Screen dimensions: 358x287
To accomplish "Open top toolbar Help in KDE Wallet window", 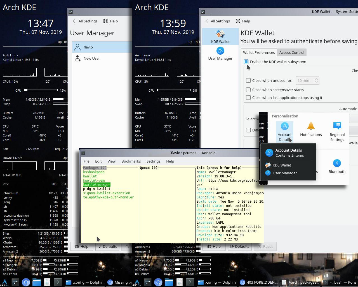I will (243, 21).
